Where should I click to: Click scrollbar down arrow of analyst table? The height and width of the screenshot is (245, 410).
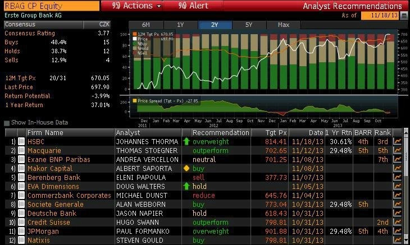click(x=406, y=241)
